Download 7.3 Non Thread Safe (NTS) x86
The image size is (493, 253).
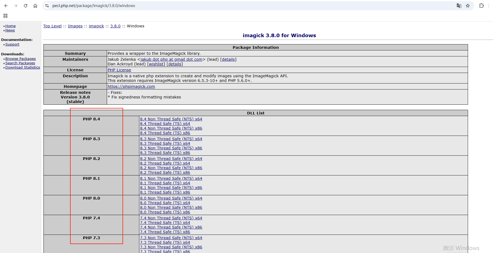(171, 247)
